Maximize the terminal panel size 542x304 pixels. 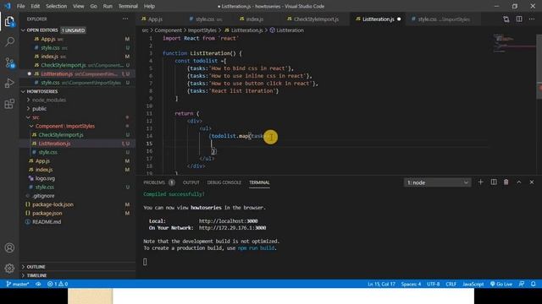(519, 182)
